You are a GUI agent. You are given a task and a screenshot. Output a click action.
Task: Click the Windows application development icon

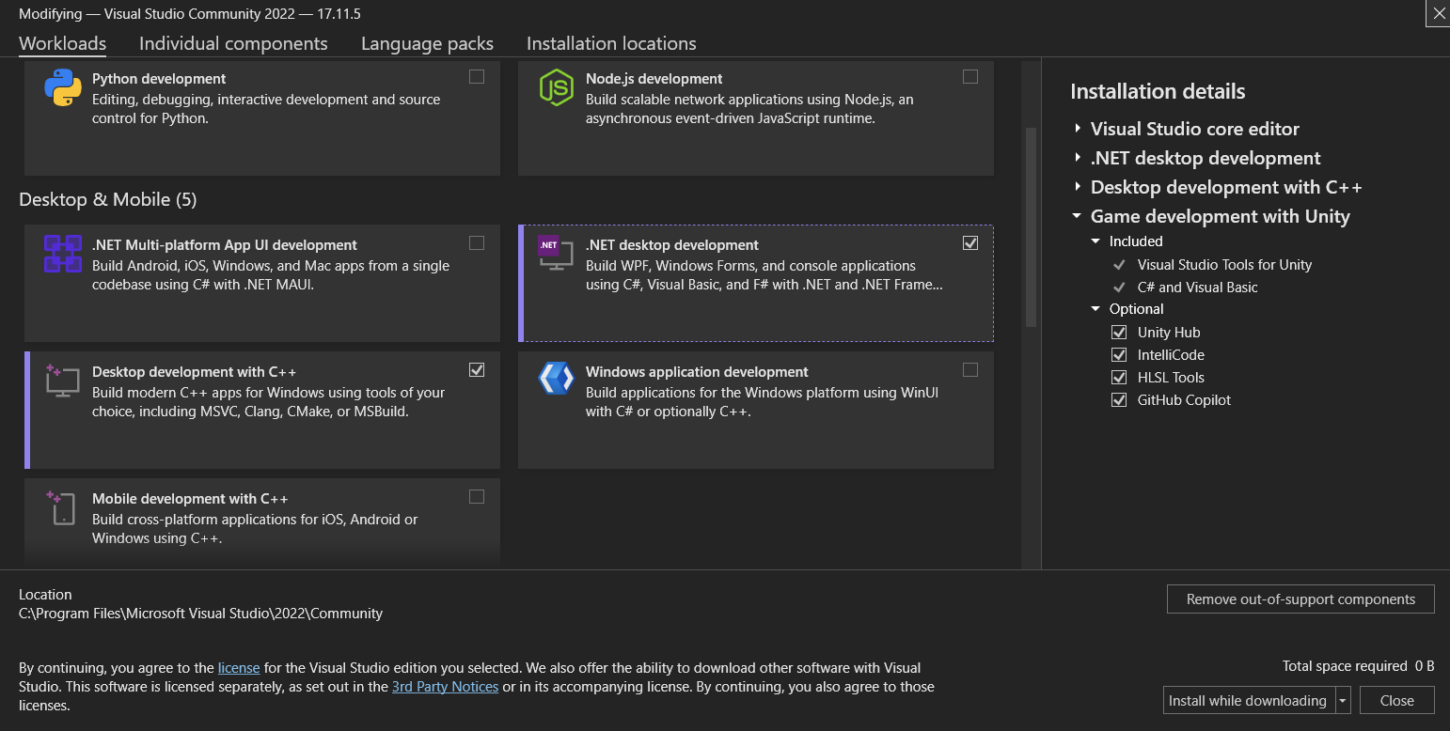pos(556,379)
